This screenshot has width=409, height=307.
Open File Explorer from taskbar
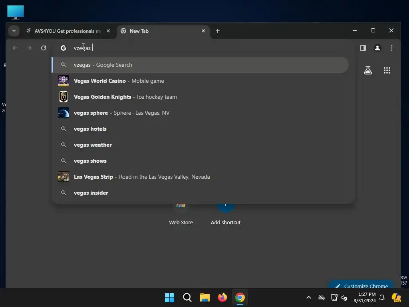coord(205,297)
